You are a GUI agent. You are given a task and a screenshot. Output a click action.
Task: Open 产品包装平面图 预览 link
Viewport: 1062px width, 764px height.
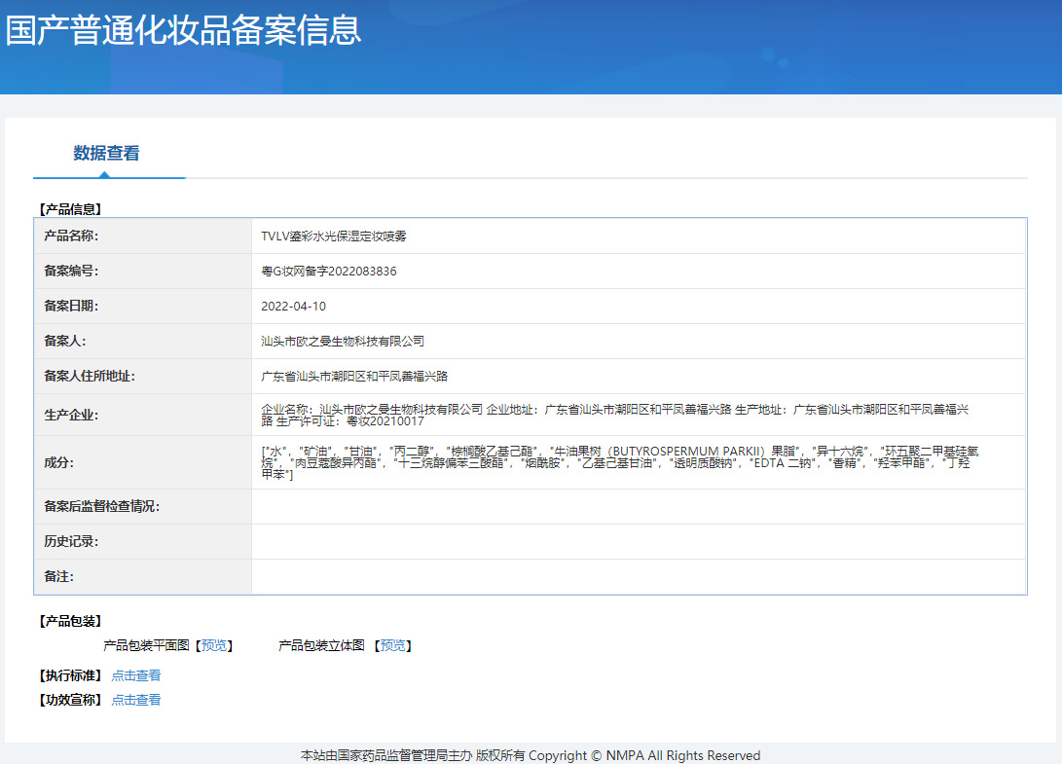(214, 645)
